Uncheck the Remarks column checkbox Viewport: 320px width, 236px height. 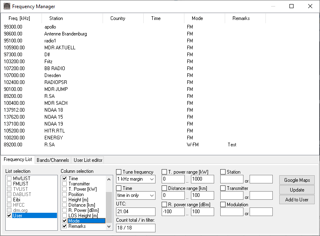64,226
